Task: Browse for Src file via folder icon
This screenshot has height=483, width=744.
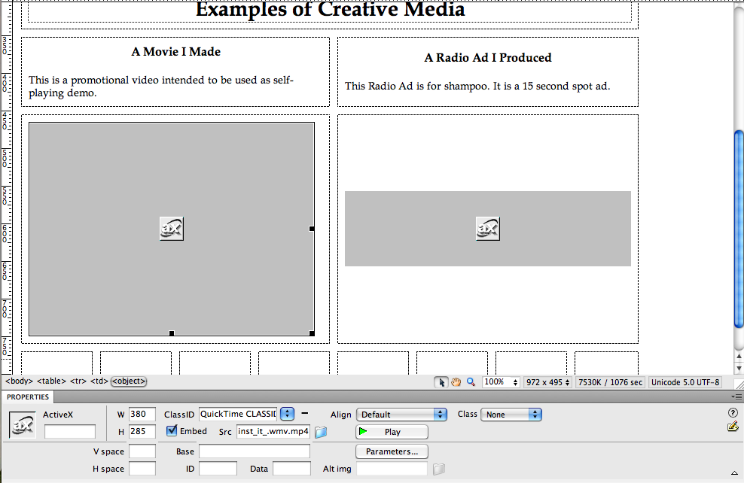Action: (x=321, y=432)
